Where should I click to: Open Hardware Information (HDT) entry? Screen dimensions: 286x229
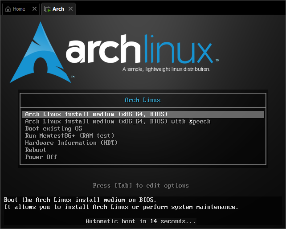[71, 143]
